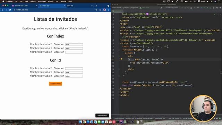Image resolution: width=222 pixels, height=125 pixels.
Task: Click the Dirección input containing Hola under Con index
Action: (x=74, y=44)
